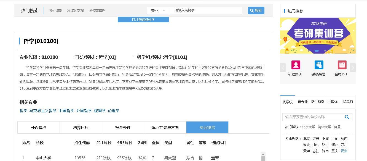367x161 pixels.
Task: Go back in the carousel using the left arrow
Action: point(283,67)
